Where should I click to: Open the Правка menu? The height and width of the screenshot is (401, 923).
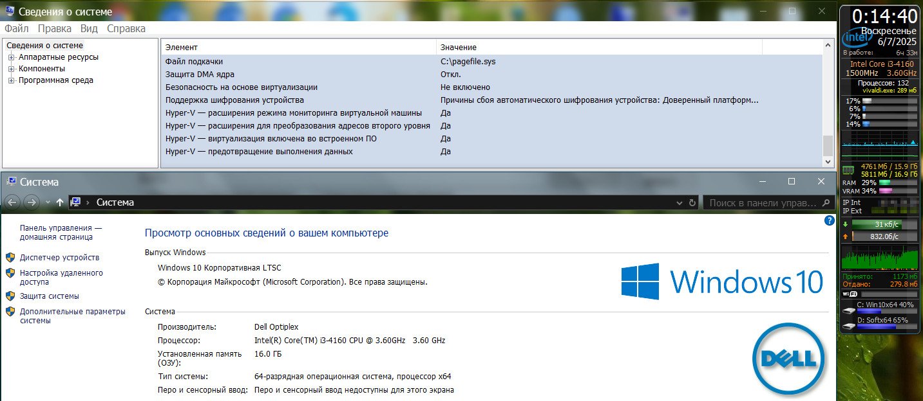tap(55, 28)
